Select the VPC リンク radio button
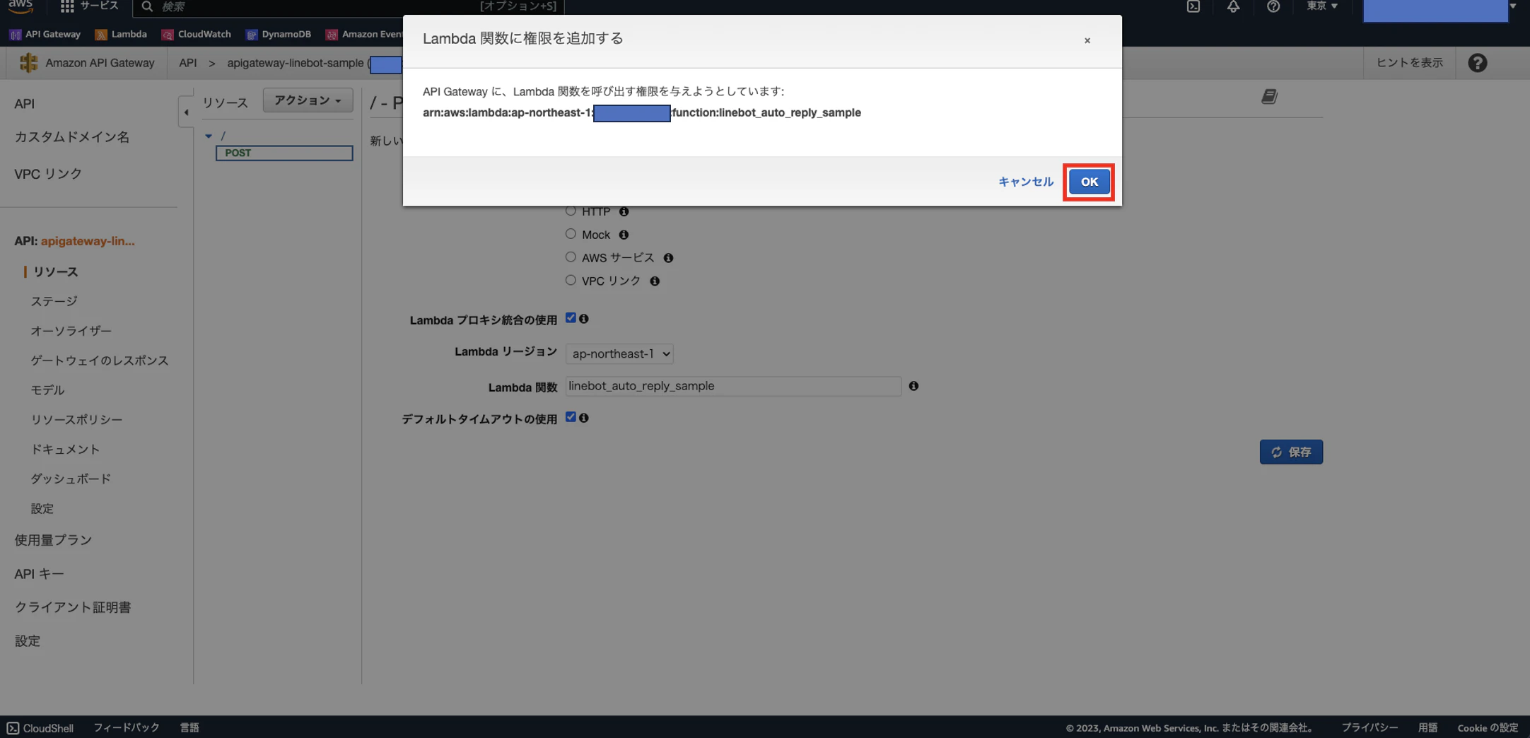1530x738 pixels. coord(571,281)
